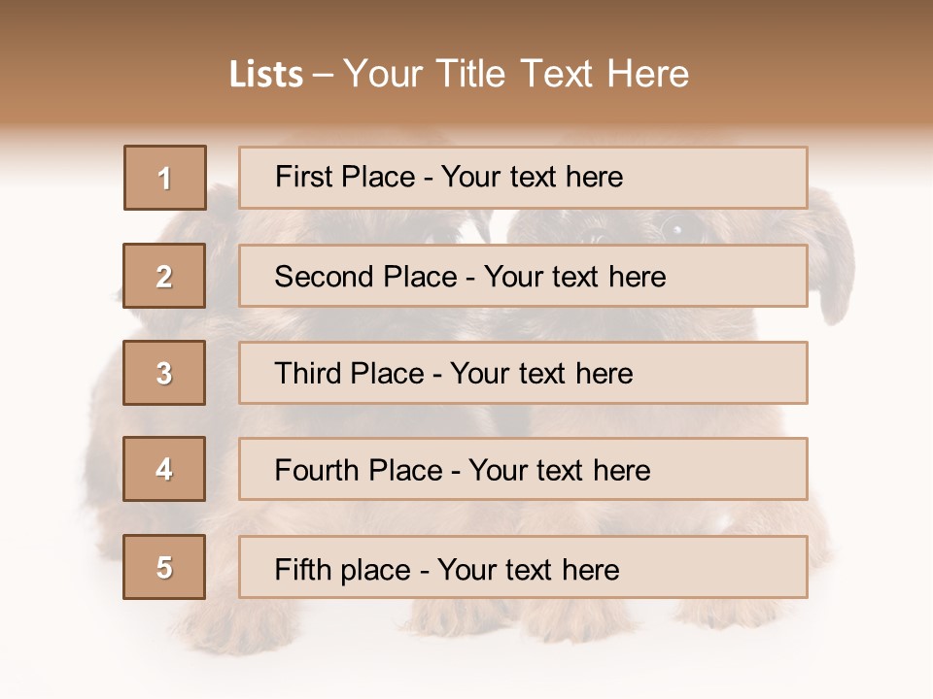Click the words "Second Place"
The width and height of the screenshot is (933, 699).
364,277
